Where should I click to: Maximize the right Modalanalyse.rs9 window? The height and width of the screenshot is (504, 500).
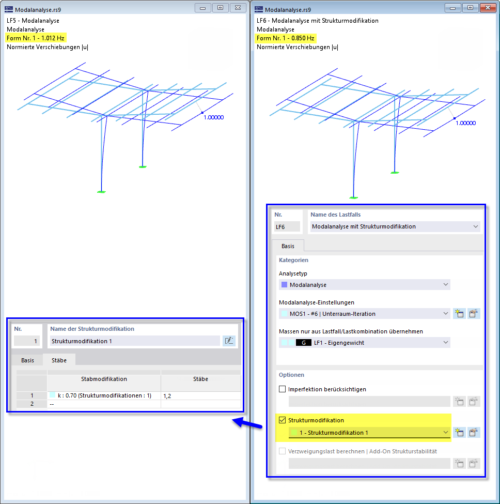coord(470,8)
